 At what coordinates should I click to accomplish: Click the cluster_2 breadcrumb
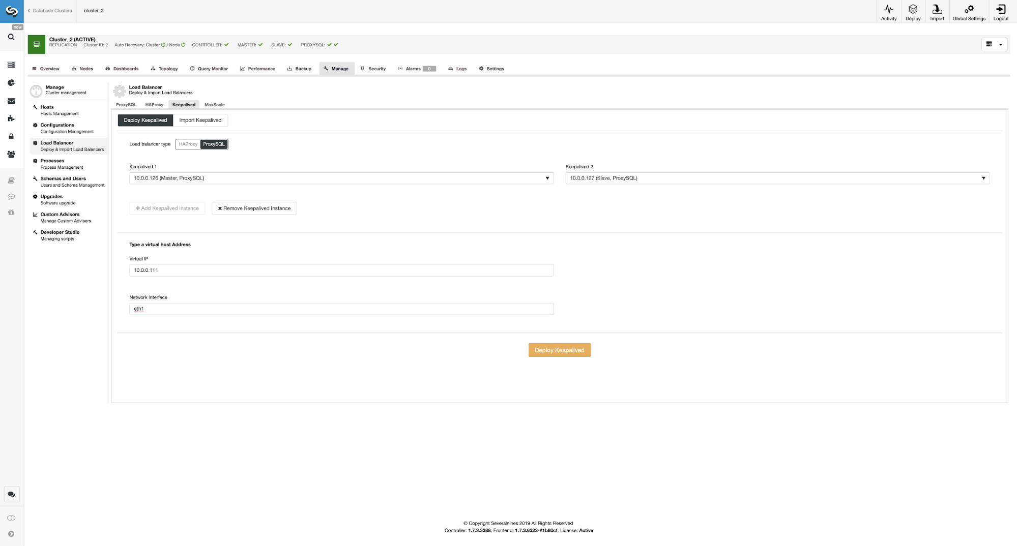[x=94, y=11]
